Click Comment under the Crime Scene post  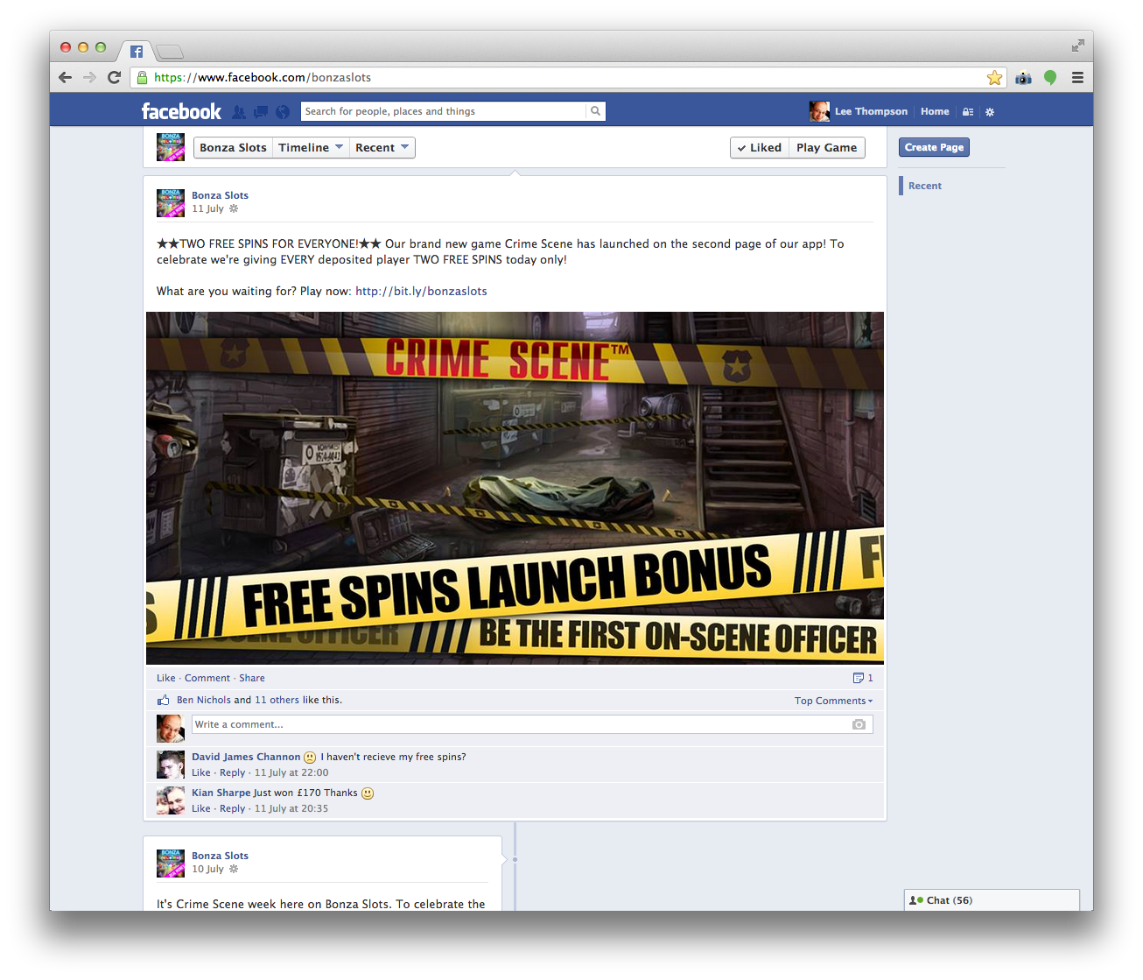(207, 678)
